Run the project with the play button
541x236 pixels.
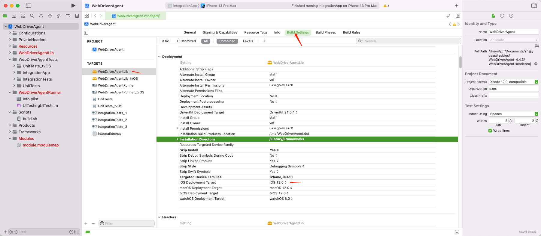(x=73, y=5)
